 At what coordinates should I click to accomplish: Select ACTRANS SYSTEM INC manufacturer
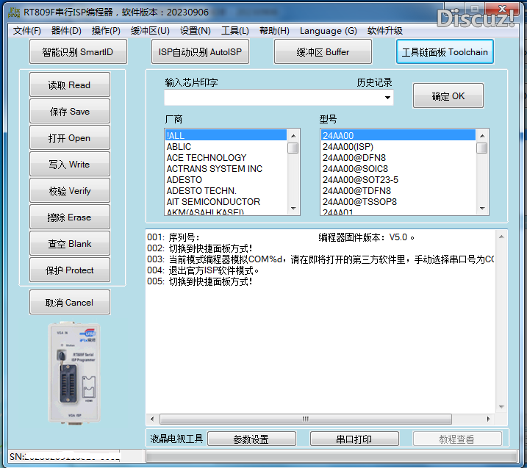click(x=226, y=169)
